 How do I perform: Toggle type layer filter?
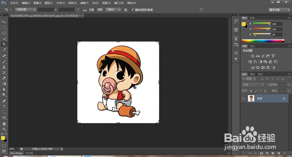272,79
